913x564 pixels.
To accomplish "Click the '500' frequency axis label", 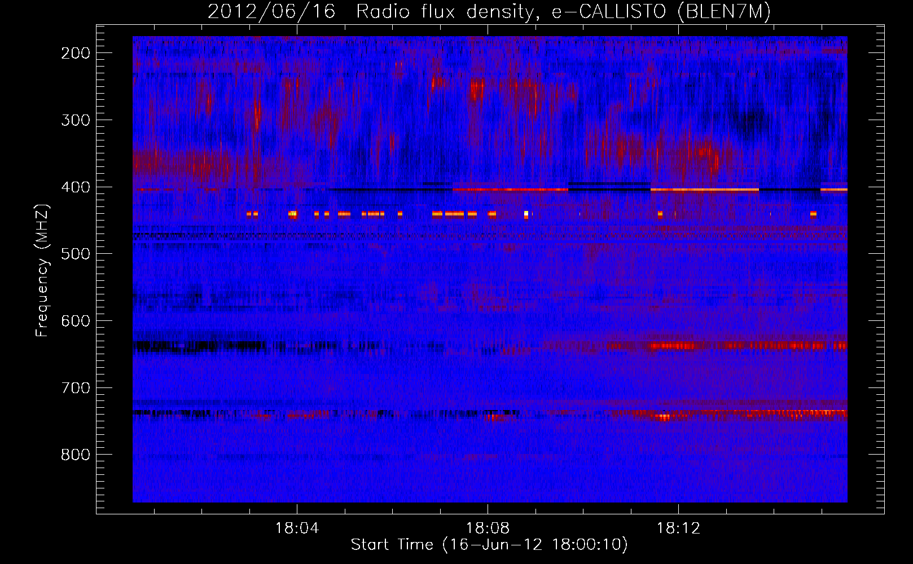I will click(x=75, y=254).
